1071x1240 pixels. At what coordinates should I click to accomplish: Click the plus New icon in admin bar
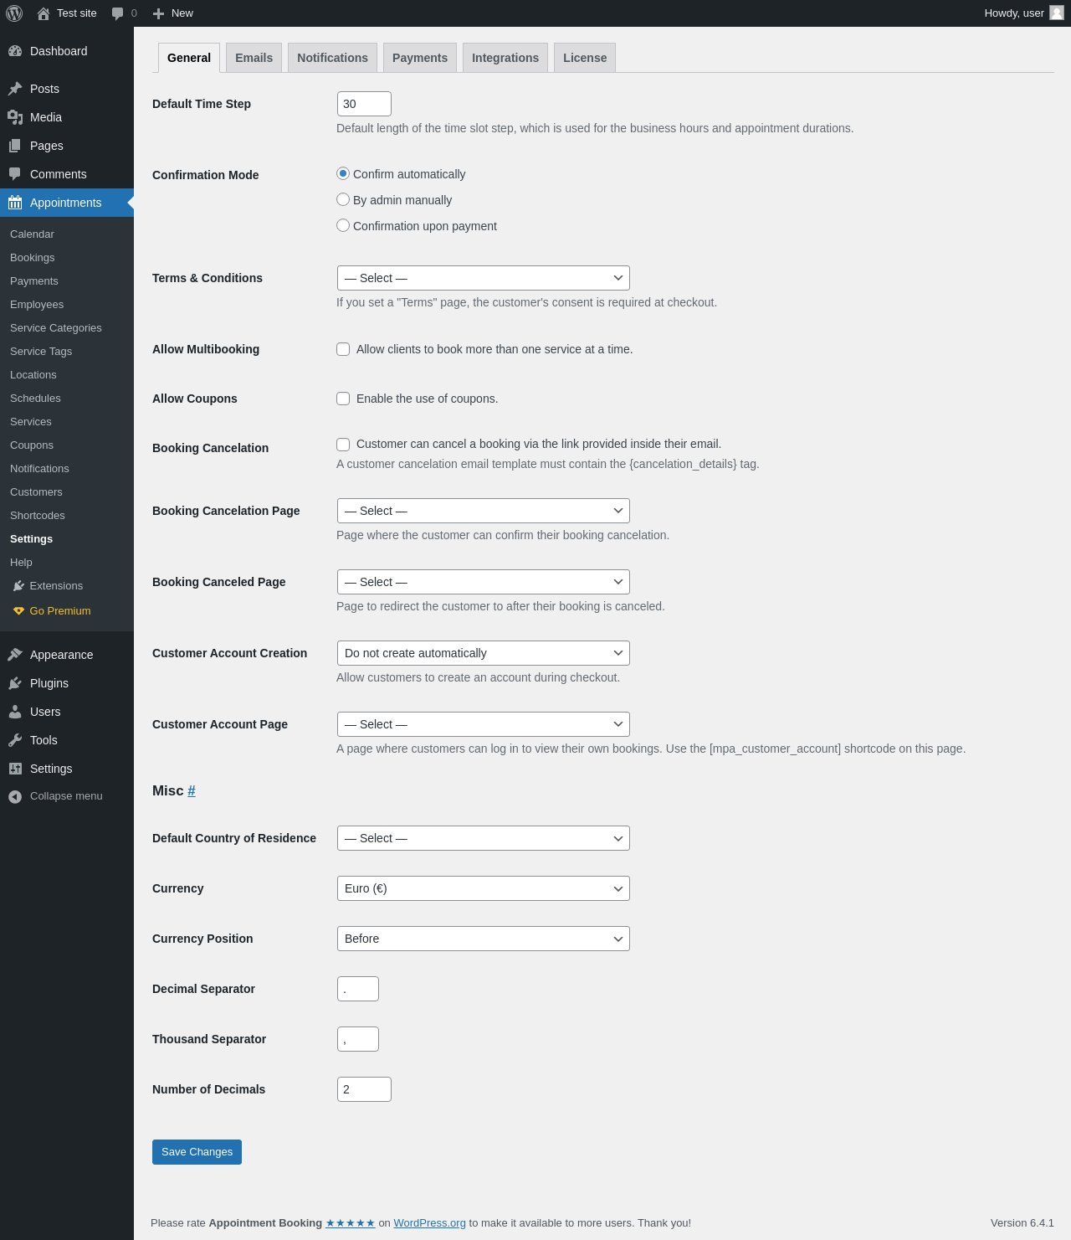pyautogui.click(x=158, y=13)
